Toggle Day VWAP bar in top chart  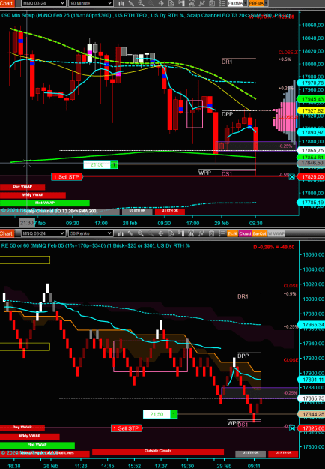coord(22,187)
